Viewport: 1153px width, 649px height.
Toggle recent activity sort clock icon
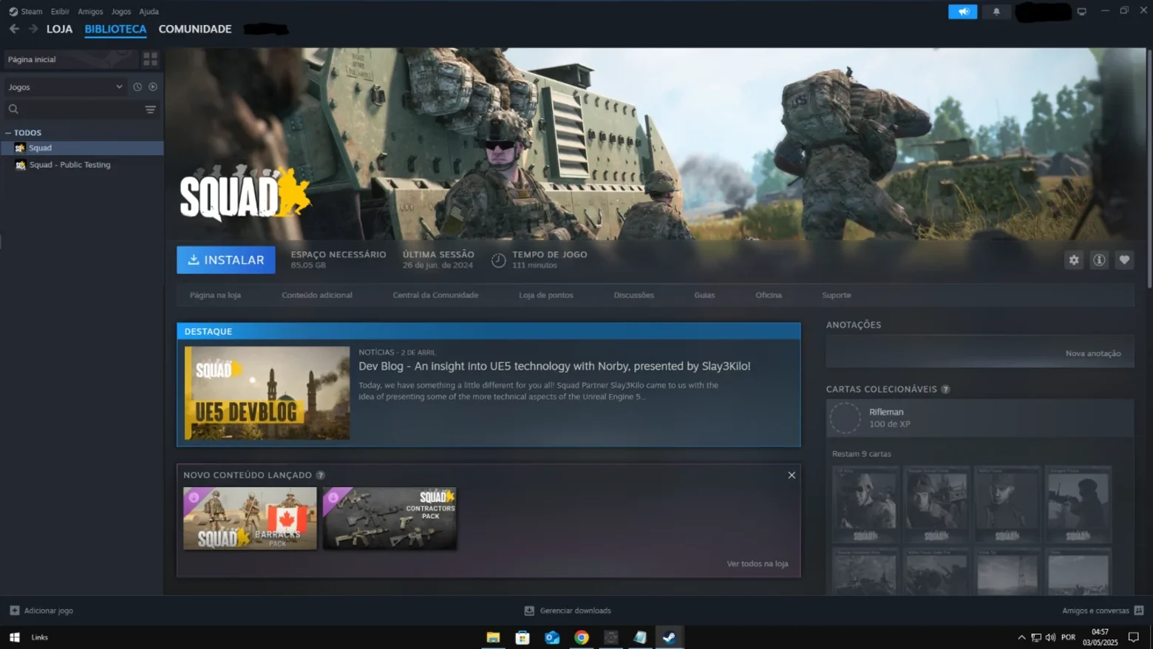(x=137, y=87)
